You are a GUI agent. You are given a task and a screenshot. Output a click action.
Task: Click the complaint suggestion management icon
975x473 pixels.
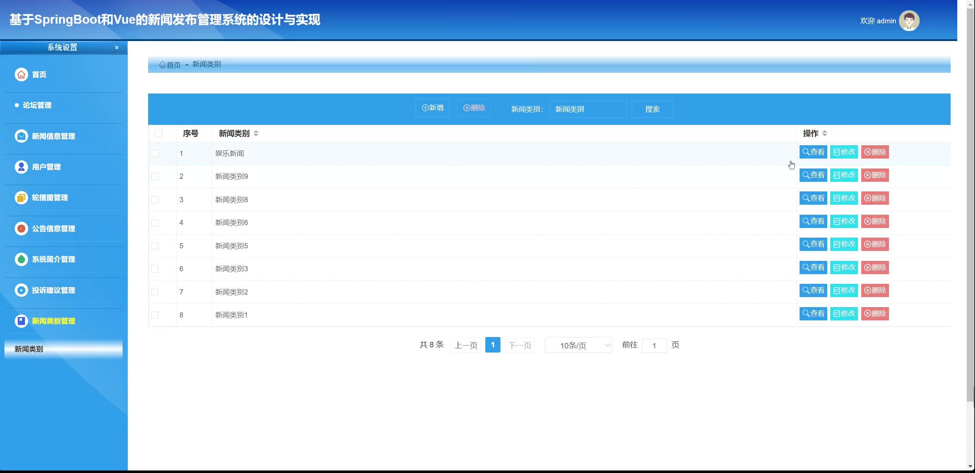pyautogui.click(x=21, y=290)
